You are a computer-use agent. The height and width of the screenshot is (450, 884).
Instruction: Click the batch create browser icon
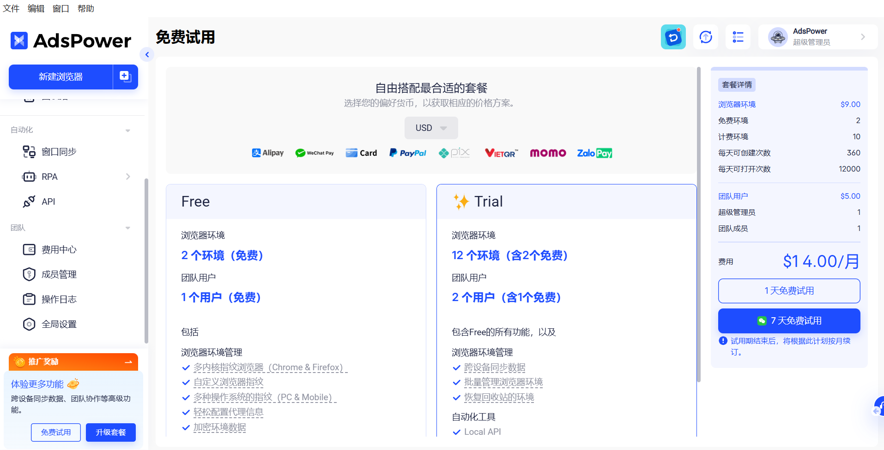[x=124, y=77]
